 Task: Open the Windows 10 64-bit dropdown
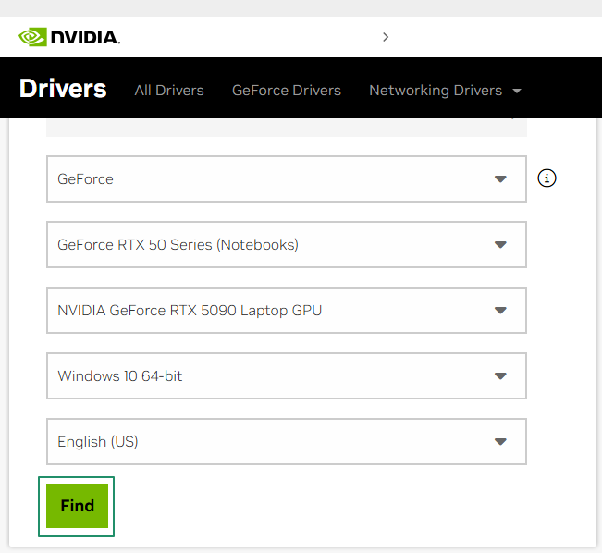tap(287, 376)
